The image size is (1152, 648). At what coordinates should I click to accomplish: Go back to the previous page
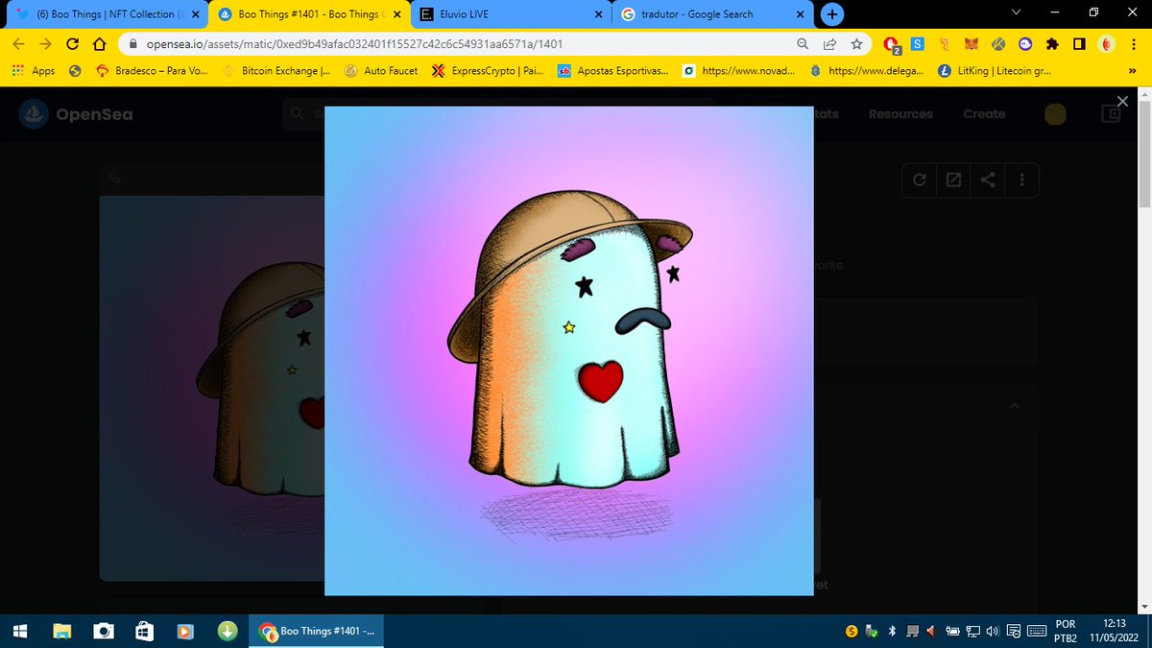[x=18, y=44]
